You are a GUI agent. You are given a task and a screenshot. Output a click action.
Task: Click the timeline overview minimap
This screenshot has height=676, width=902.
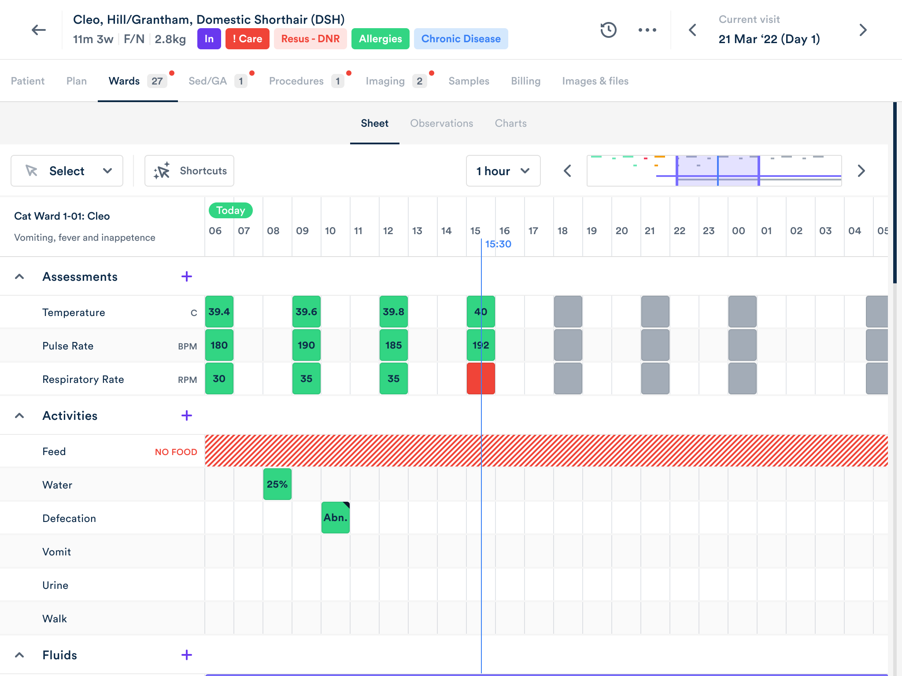coord(714,171)
